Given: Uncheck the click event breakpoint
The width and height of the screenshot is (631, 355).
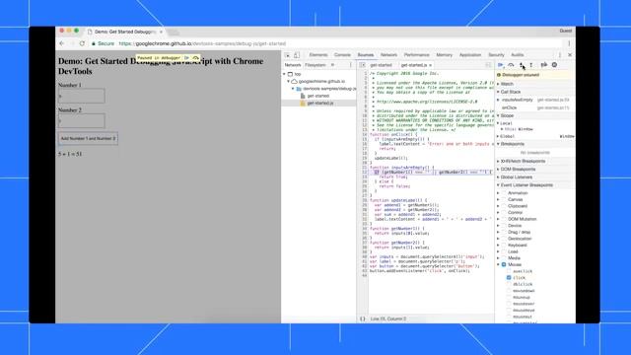Looking at the screenshot, I should [509, 278].
